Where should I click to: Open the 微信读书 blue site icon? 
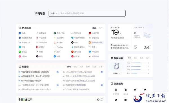coord(90,52)
